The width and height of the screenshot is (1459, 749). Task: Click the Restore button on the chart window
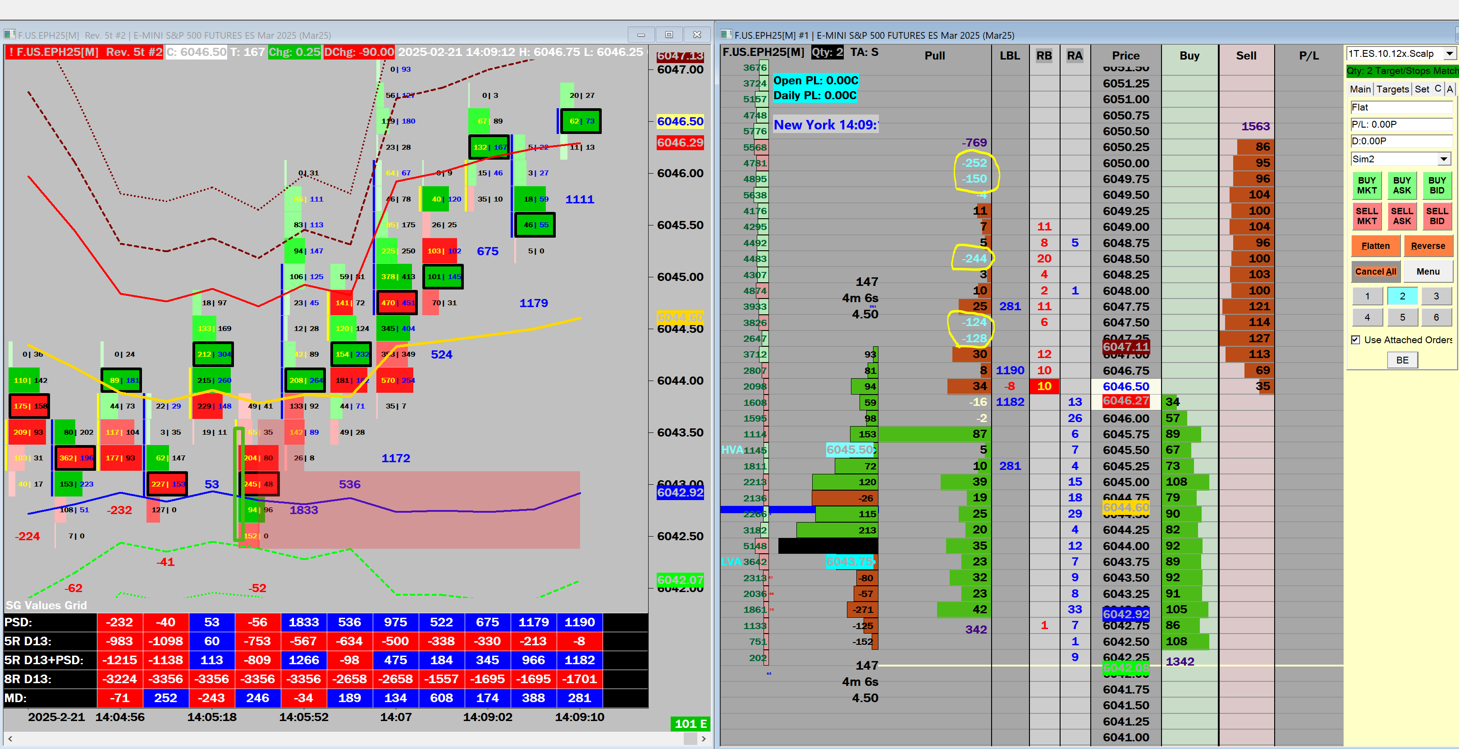(669, 35)
